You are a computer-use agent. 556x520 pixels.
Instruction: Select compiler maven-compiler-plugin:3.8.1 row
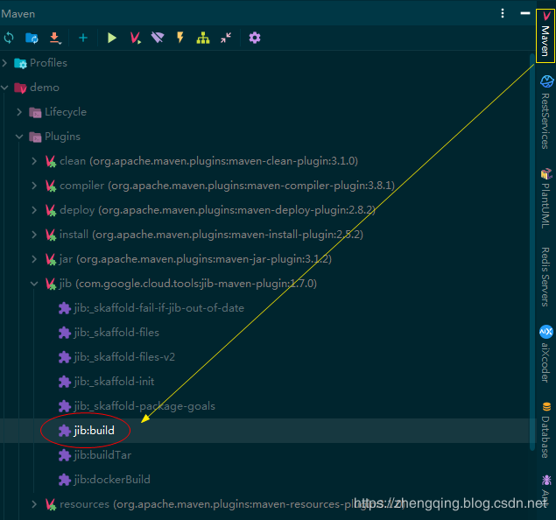pos(228,186)
